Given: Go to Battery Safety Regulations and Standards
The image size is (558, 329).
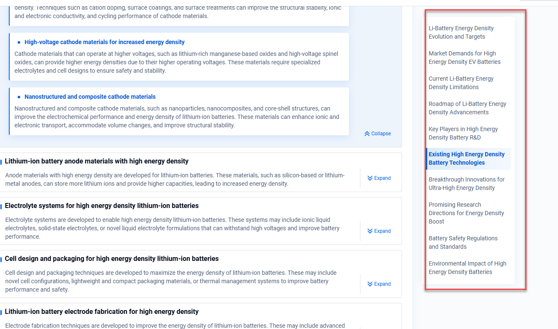Looking at the screenshot, I should coord(463,242).
